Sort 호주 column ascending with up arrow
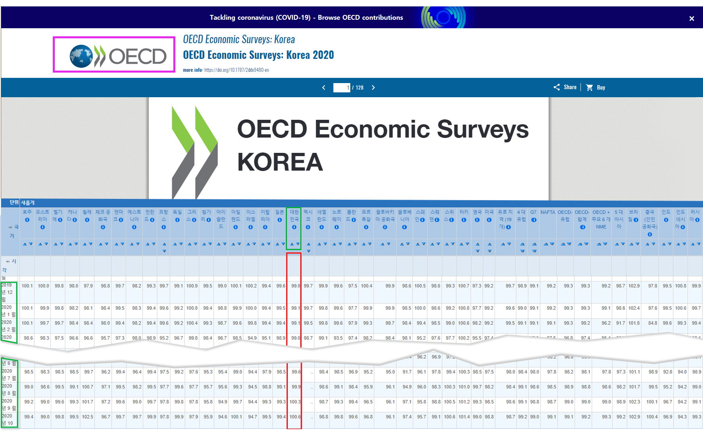 click(x=25, y=244)
